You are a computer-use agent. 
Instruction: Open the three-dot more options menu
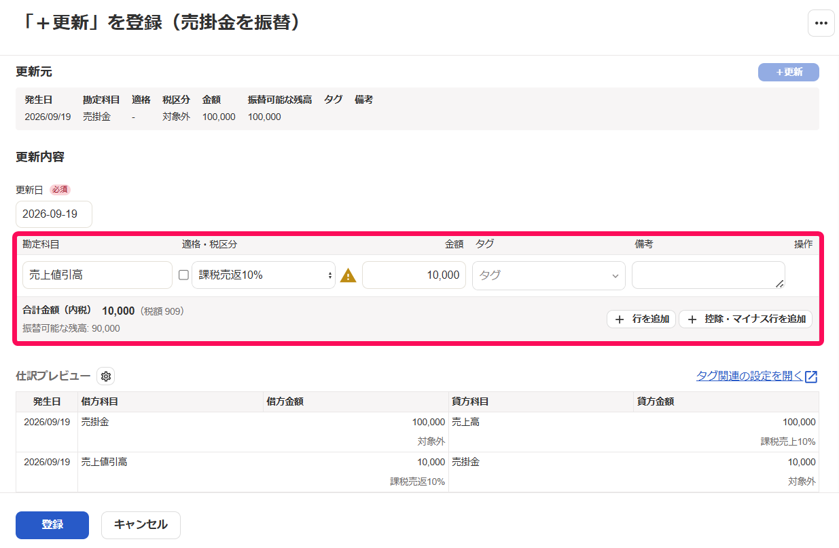[x=821, y=23]
